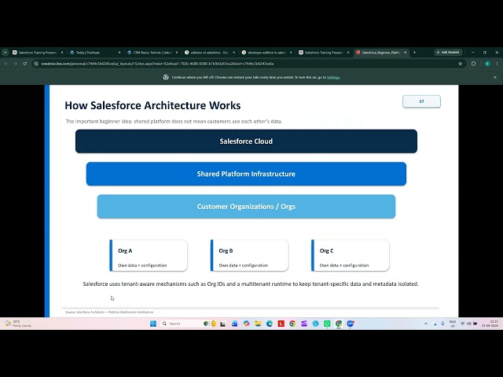Click the tenant-aware mechanisms sentence
This screenshot has width=503, height=377.
(x=251, y=284)
